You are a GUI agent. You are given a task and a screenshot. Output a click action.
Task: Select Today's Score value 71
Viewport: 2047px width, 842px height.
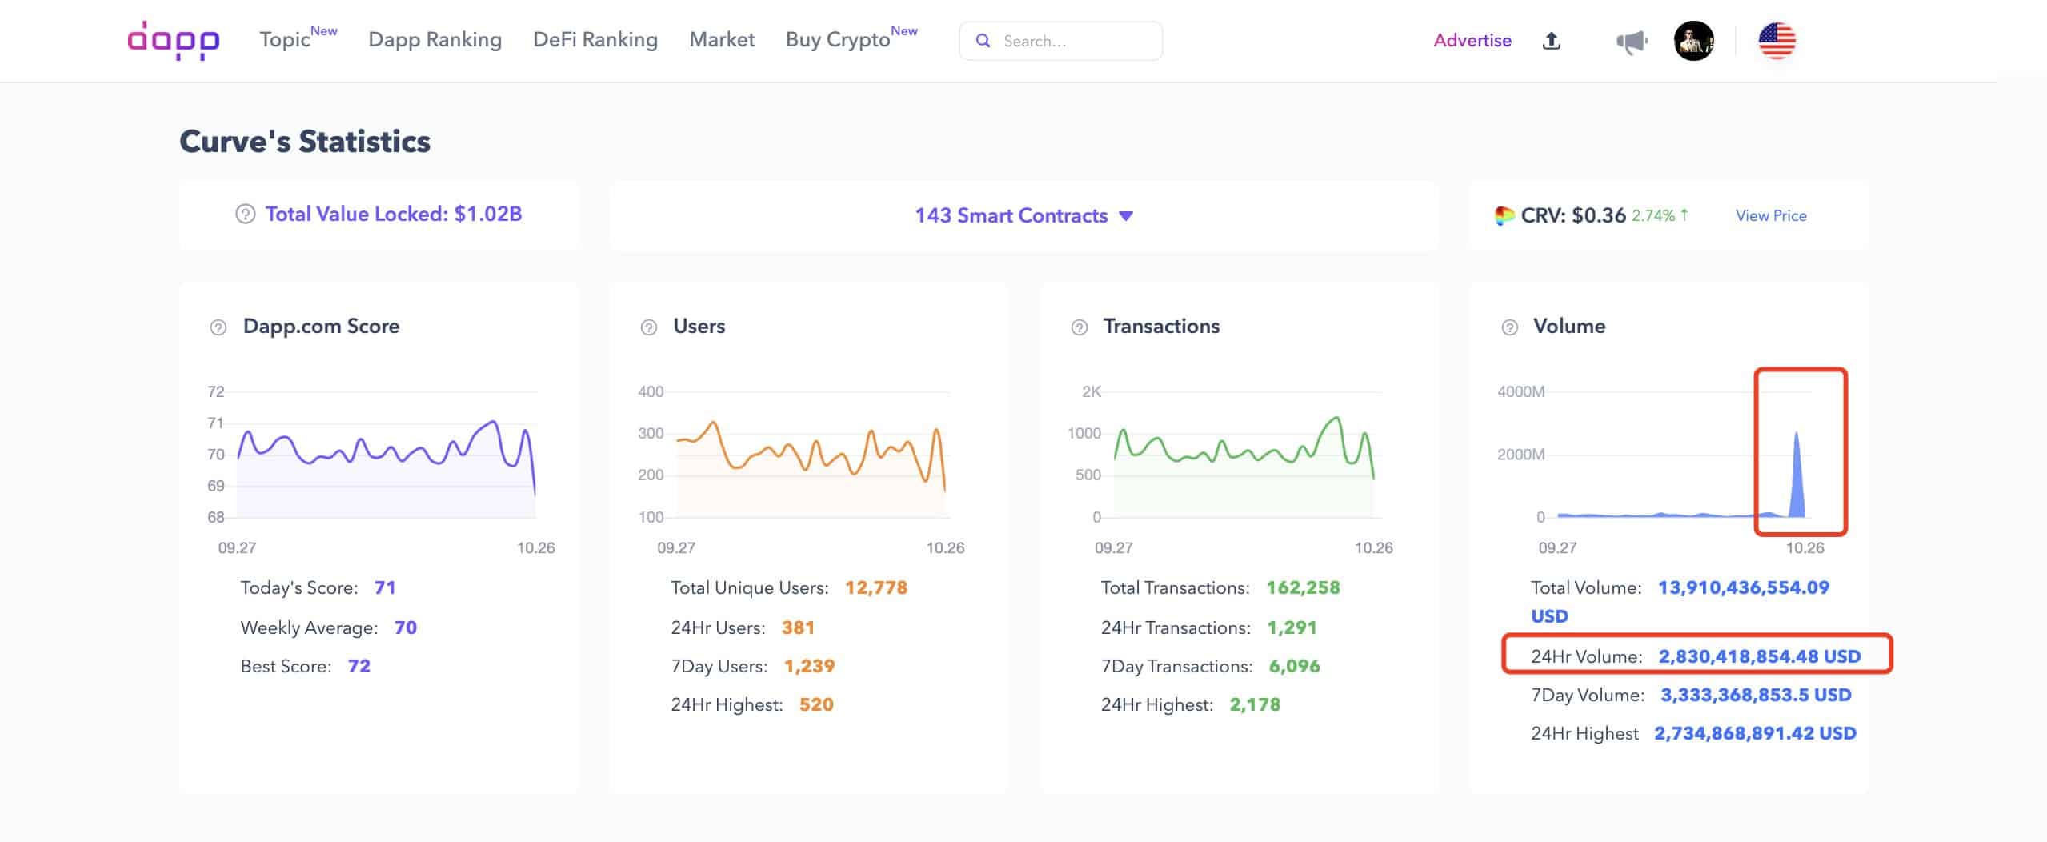(x=385, y=587)
